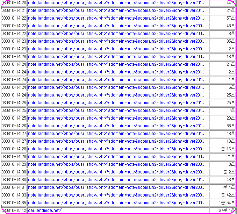Open the busr_show.php link lasting 20초
The height and width of the screenshot is (214, 237).
click(x=117, y=118)
